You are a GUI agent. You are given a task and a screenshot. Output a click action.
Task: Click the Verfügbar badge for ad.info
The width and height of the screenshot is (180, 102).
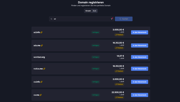pos(96,32)
